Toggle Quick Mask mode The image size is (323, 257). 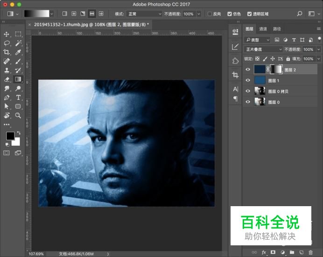click(x=7, y=153)
